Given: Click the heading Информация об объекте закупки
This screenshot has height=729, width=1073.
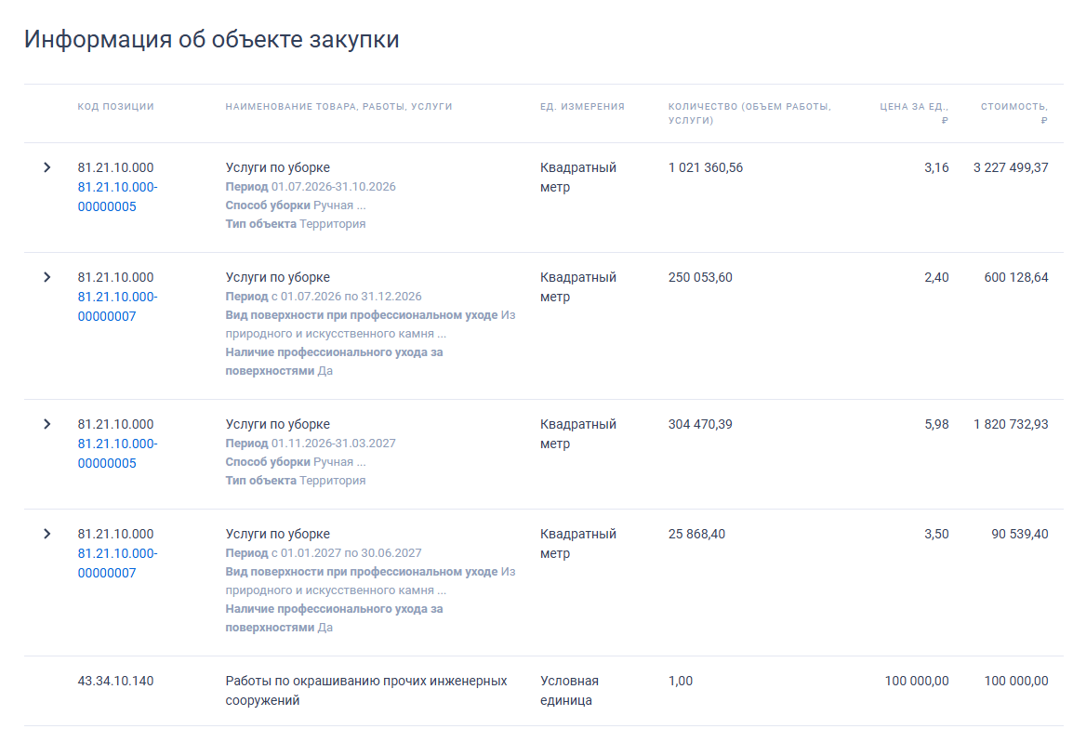Looking at the screenshot, I should (x=211, y=39).
